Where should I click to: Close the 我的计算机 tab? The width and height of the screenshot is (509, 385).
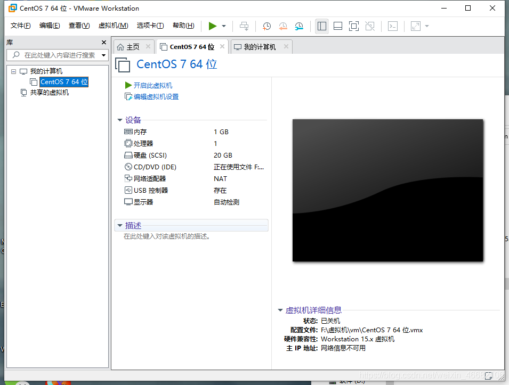[x=286, y=46]
